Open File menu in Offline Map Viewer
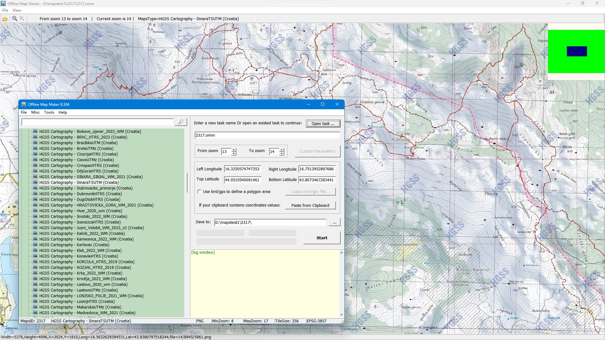 pyautogui.click(x=5, y=10)
